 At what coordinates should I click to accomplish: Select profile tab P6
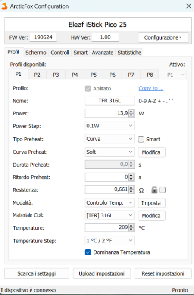coord(113,75)
